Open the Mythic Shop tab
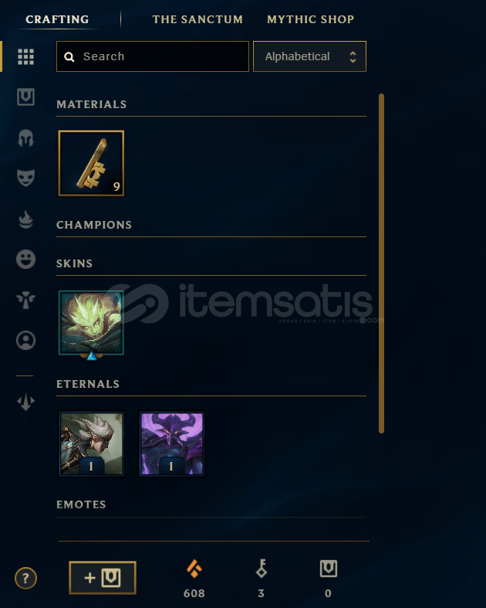Viewport: 486px width, 608px height. [311, 19]
